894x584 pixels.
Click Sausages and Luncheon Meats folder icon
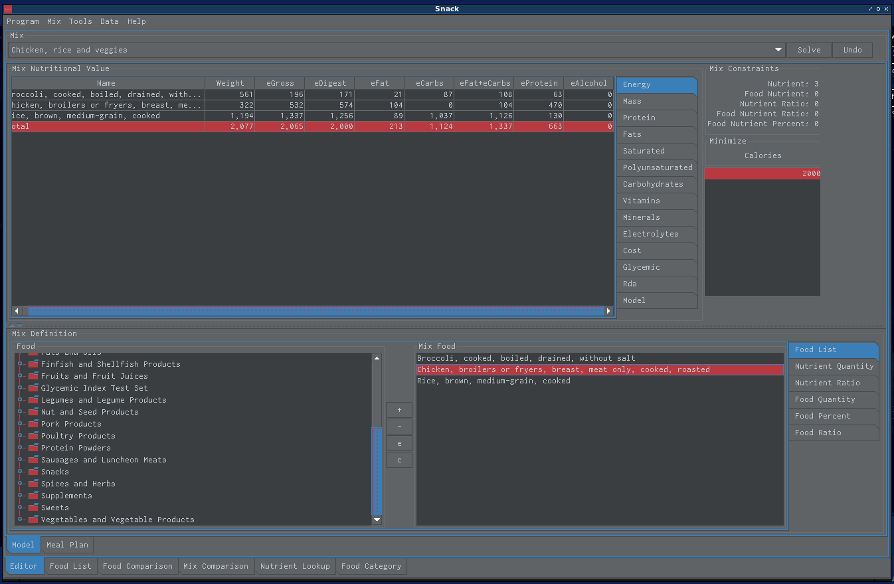click(x=33, y=460)
